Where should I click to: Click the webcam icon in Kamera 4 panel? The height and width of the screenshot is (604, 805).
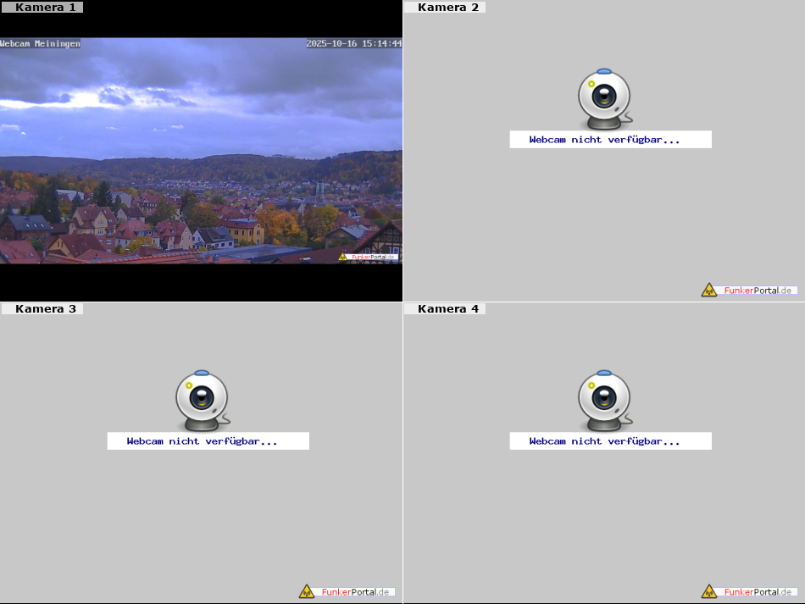[604, 399]
